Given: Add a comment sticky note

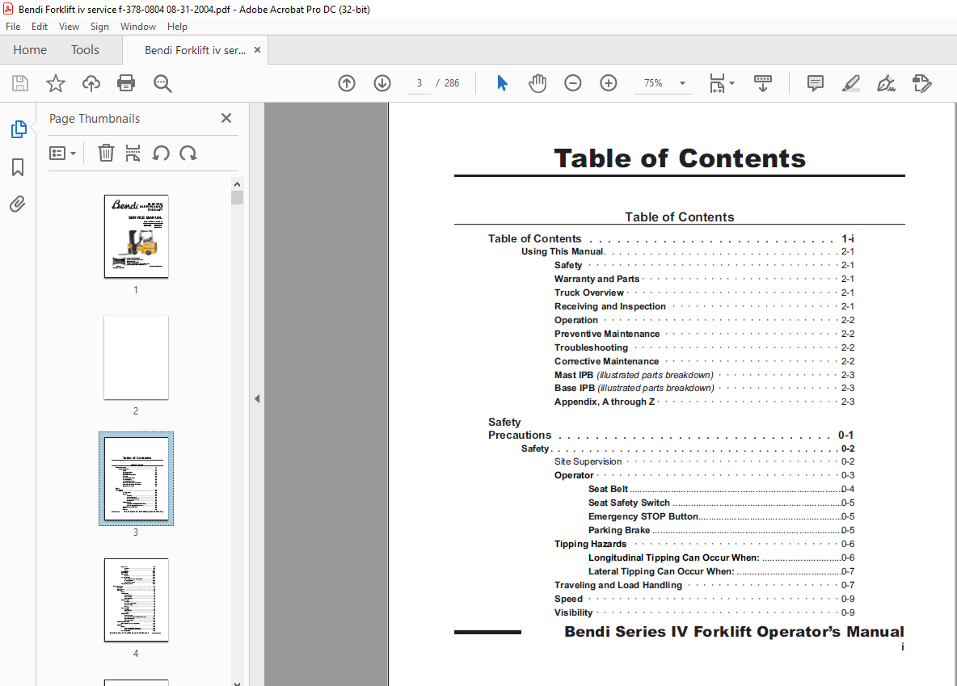Looking at the screenshot, I should [816, 83].
